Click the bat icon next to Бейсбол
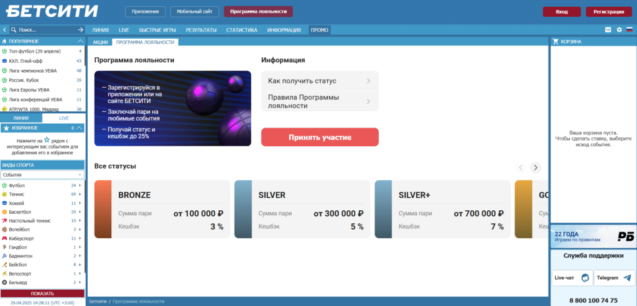 [x=4, y=265]
